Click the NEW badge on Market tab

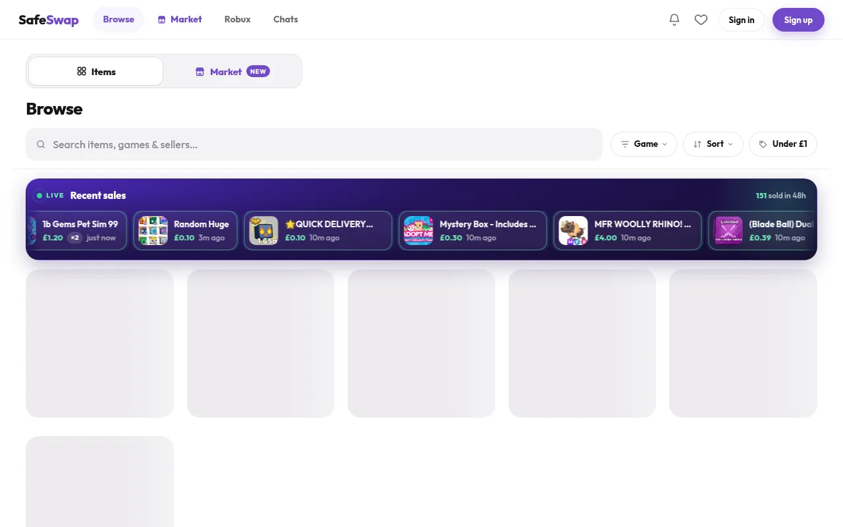pos(258,71)
